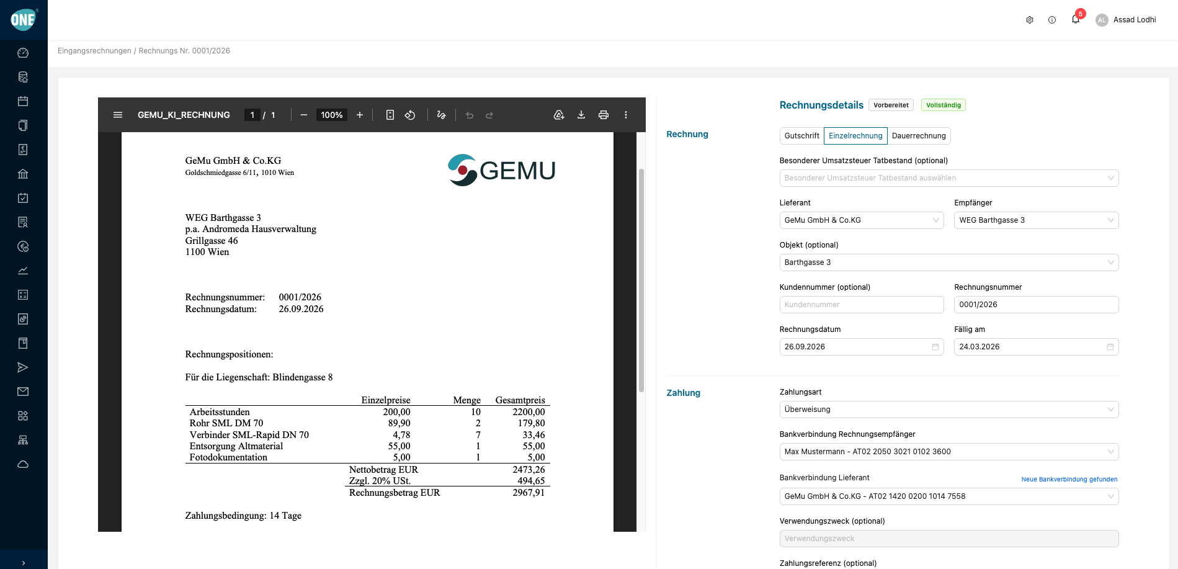This screenshot has height=569, width=1178.
Task: Select the Einzelrechnung invoice type
Action: (855, 136)
